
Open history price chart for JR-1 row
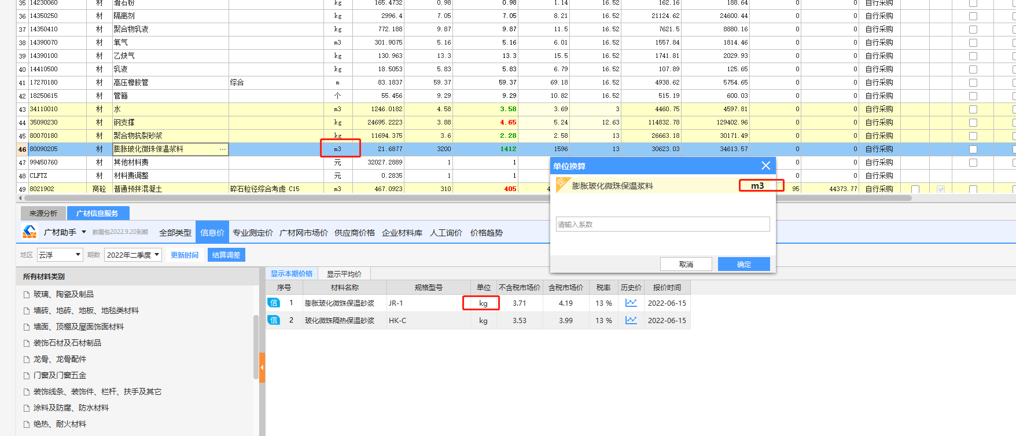click(631, 303)
